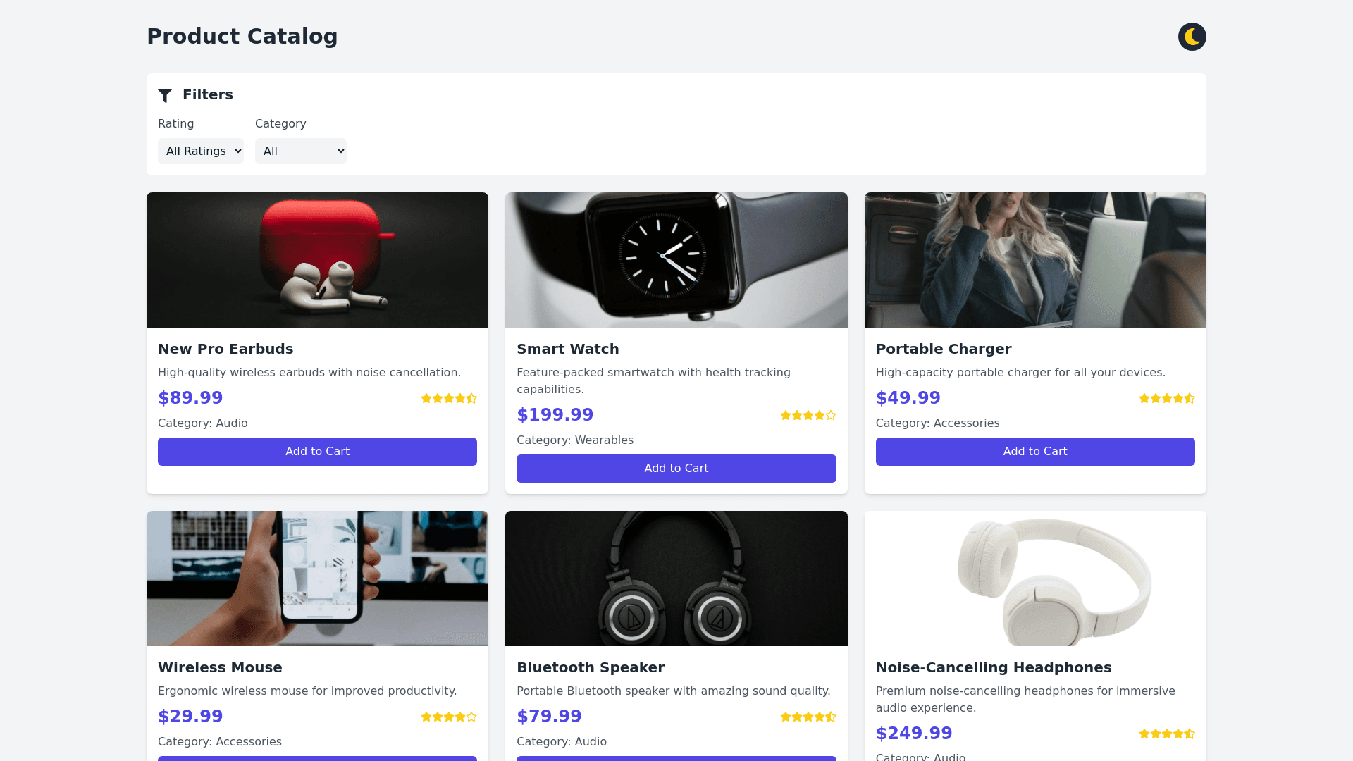Click the Noise-Cancelling Headphones title
The image size is (1353, 761).
click(994, 667)
